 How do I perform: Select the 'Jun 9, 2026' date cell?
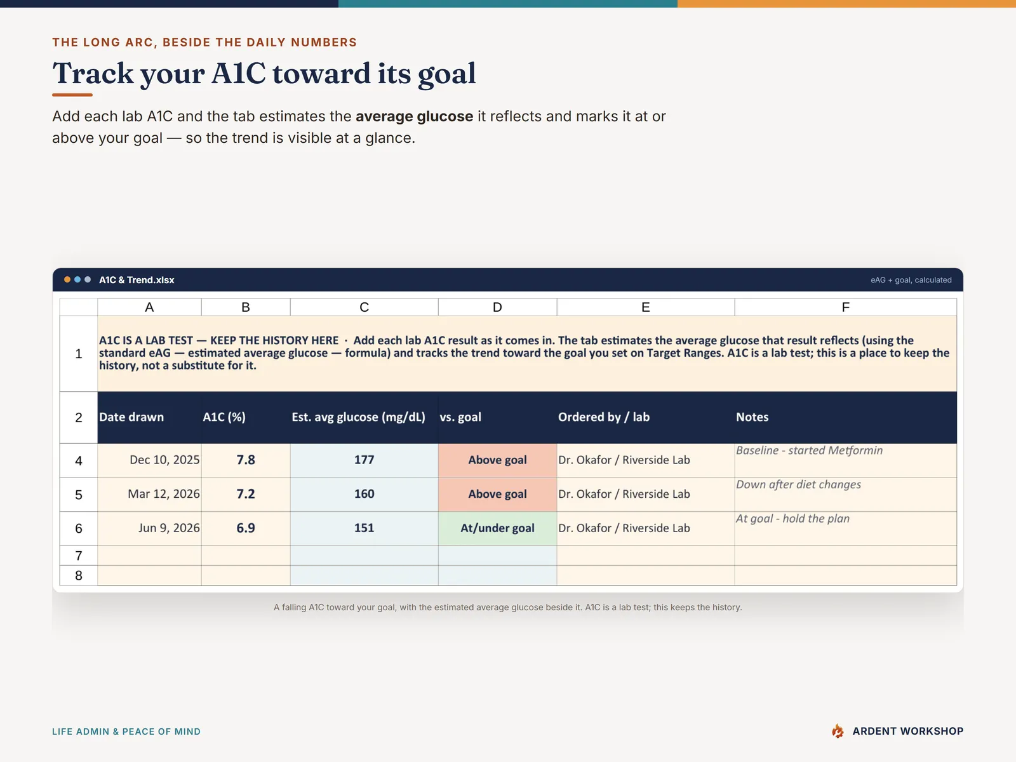pos(149,528)
